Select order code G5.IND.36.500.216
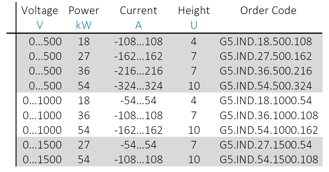Image resolution: width=329 pixels, height=172 pixels. (x=266, y=71)
